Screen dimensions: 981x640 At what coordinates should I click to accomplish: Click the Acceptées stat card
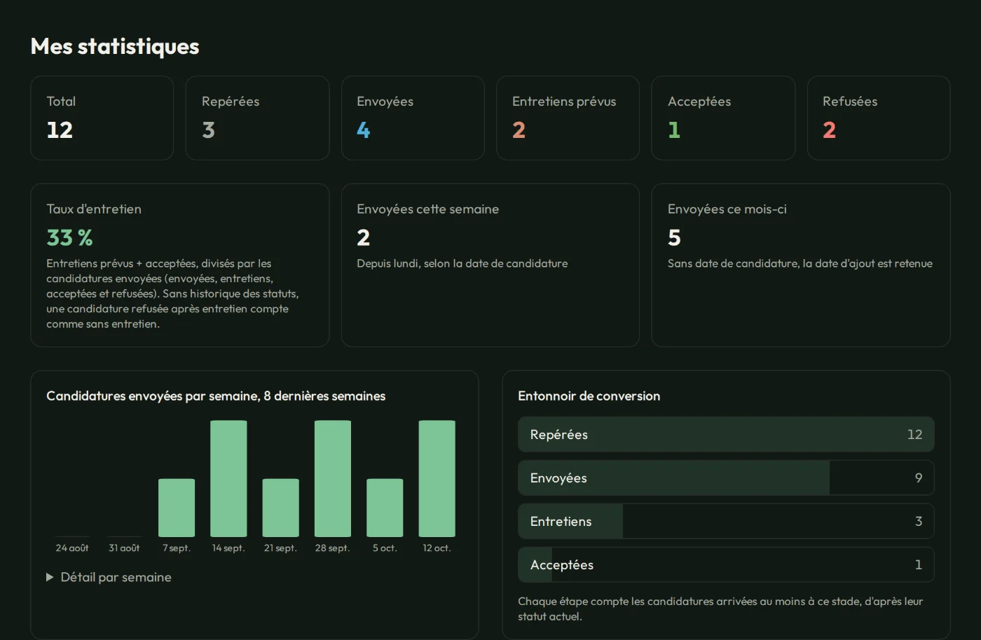pyautogui.click(x=723, y=118)
